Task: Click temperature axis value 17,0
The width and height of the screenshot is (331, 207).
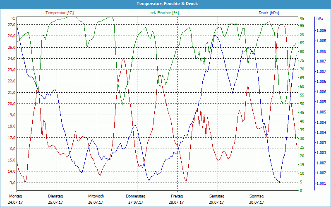Action: click(12, 138)
